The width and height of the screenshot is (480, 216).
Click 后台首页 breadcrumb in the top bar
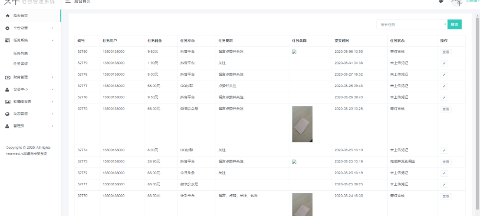(83, 2)
